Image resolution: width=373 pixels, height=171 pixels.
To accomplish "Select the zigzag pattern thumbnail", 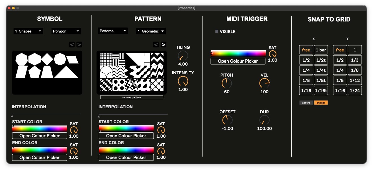I will click(157, 59).
